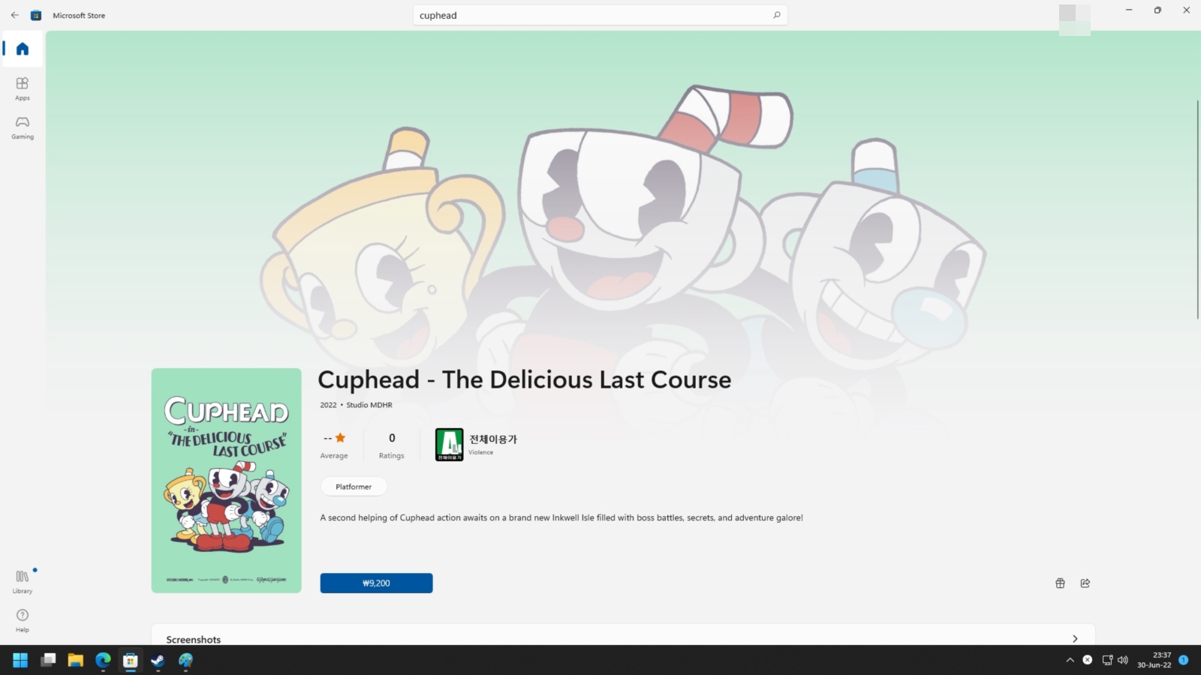Open Steam from the taskbar

(158, 660)
